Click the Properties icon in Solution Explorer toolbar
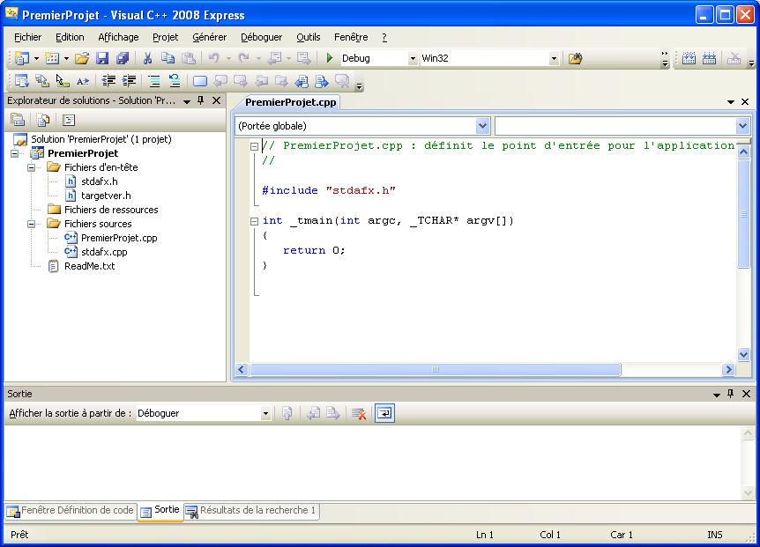Viewport: 760px width, 547px height. click(x=17, y=120)
